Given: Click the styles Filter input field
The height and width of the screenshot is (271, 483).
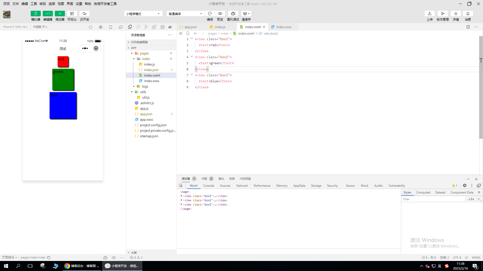Looking at the screenshot, I should tap(433, 199).
